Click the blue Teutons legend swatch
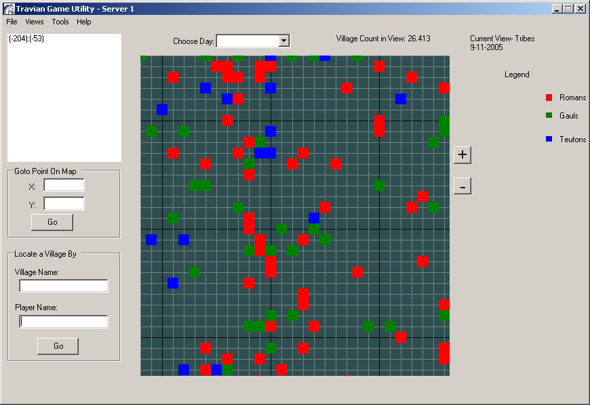The height and width of the screenshot is (405, 590). (549, 139)
